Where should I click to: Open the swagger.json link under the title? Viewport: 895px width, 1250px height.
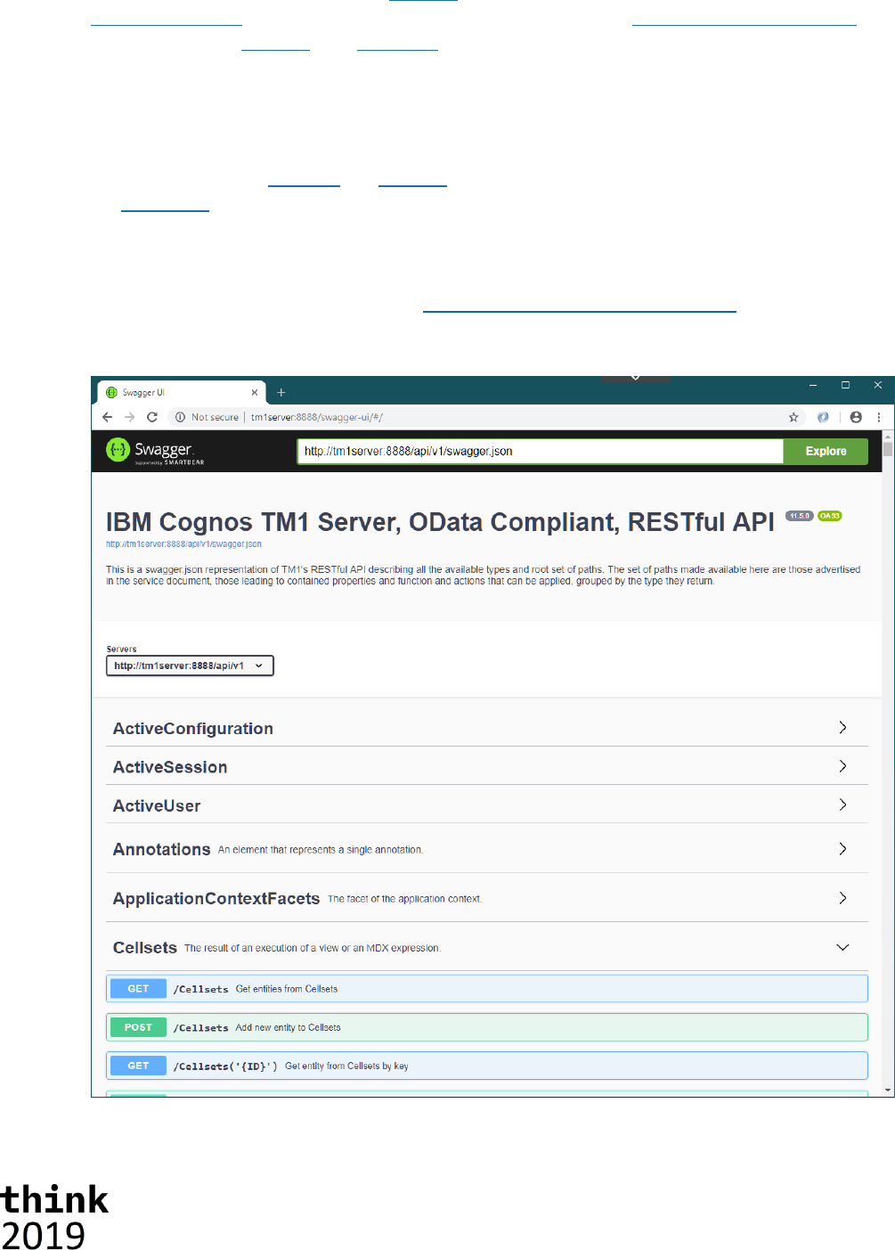tap(183, 544)
